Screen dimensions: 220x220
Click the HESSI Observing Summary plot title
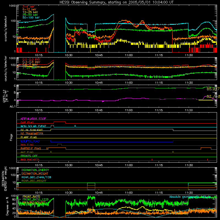point(116,2)
